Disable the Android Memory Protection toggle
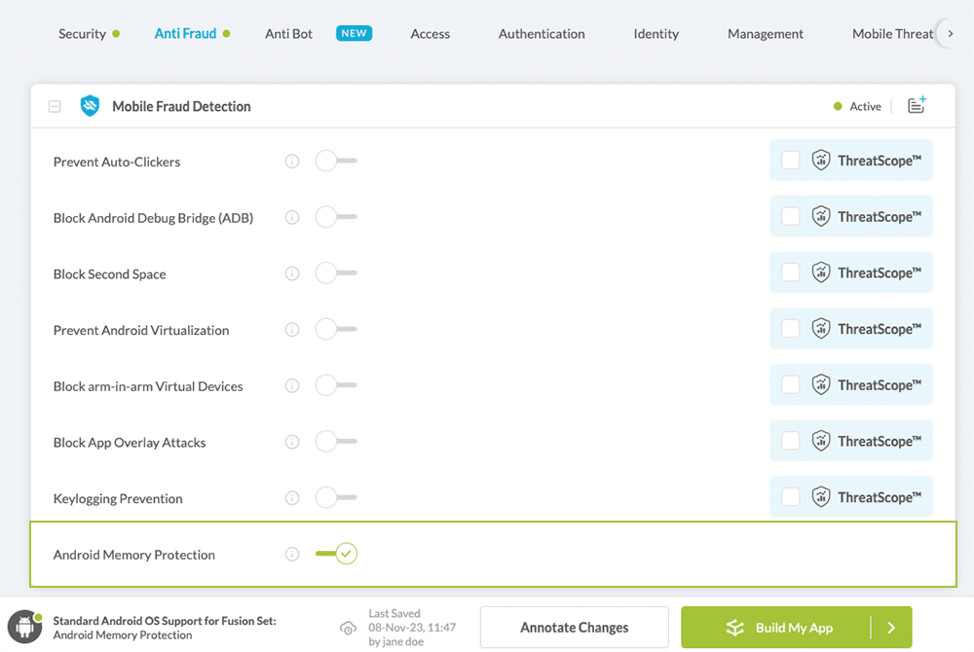This screenshot has height=652, width=974. point(337,555)
